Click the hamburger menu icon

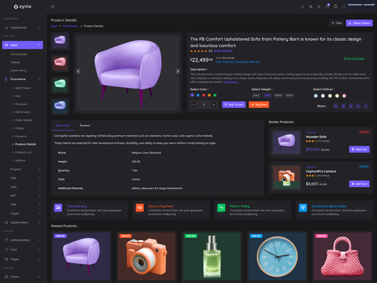(53, 7)
